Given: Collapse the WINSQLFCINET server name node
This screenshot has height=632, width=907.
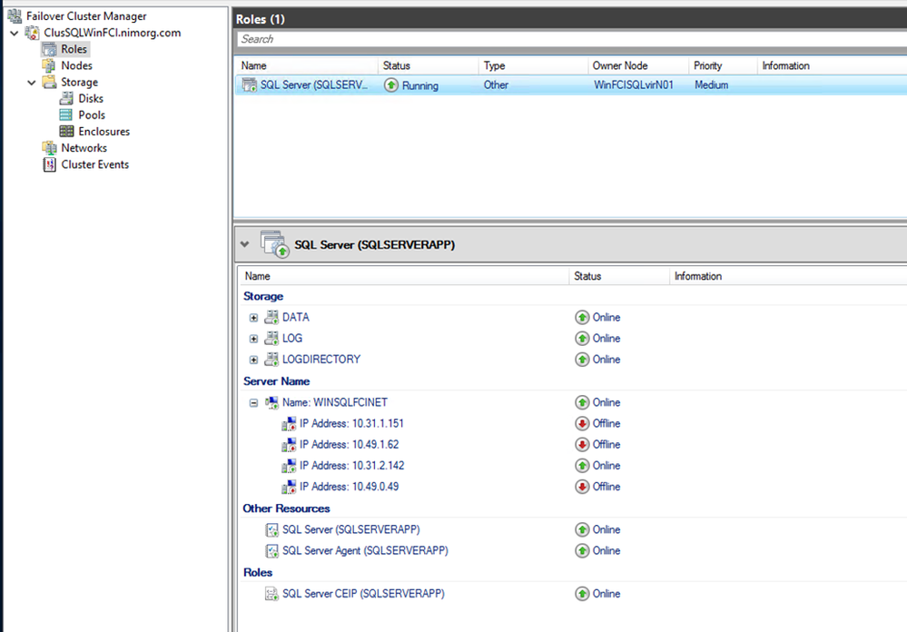Looking at the screenshot, I should tap(254, 402).
